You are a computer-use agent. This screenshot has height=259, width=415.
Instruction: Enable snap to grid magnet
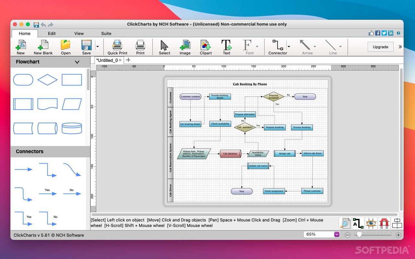[x=384, y=223]
